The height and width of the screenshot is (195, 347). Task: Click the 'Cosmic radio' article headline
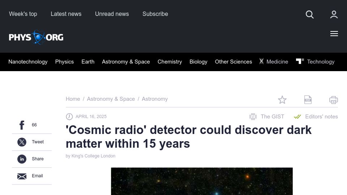coord(189,136)
